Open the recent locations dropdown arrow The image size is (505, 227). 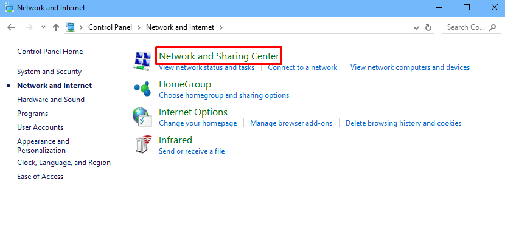point(43,27)
